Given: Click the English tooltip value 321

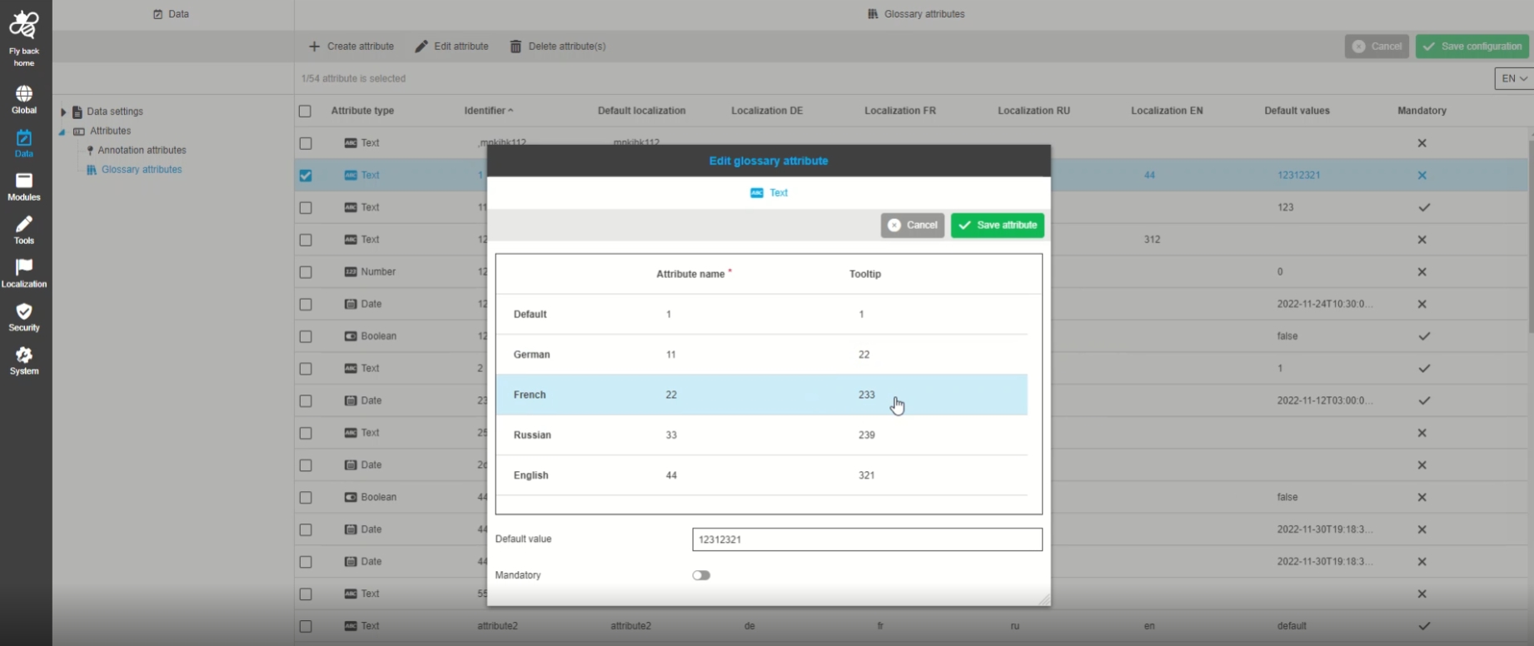Looking at the screenshot, I should pos(867,476).
